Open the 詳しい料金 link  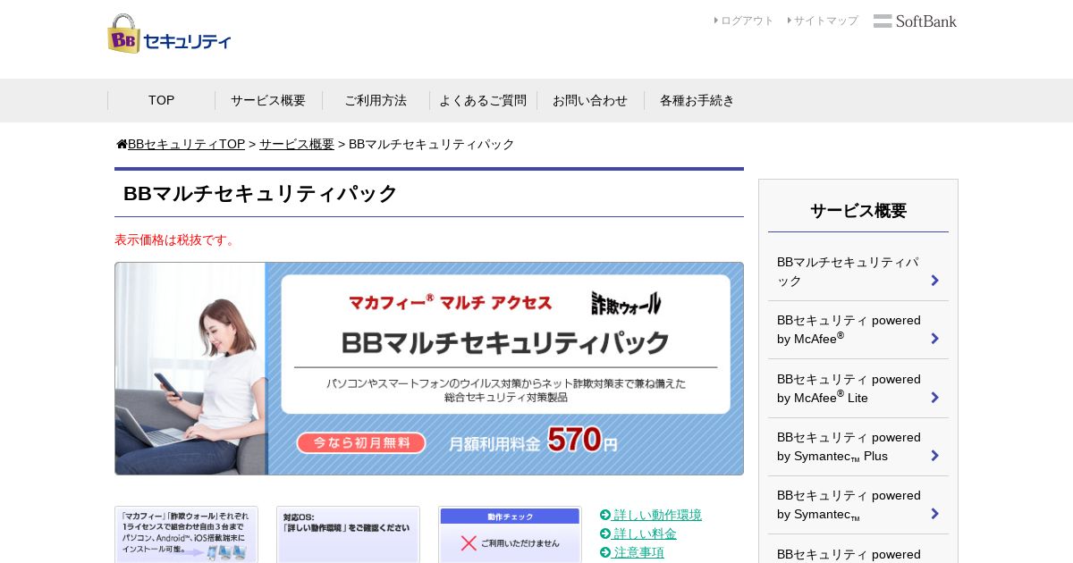coord(645,534)
